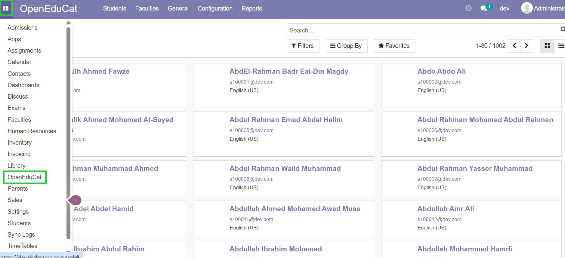Open Library from the sidebar
This screenshot has width=565, height=258.
point(17,166)
